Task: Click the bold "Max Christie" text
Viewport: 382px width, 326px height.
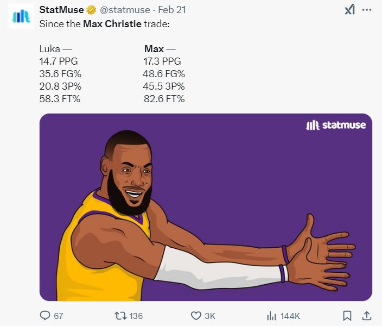Action: (x=112, y=24)
